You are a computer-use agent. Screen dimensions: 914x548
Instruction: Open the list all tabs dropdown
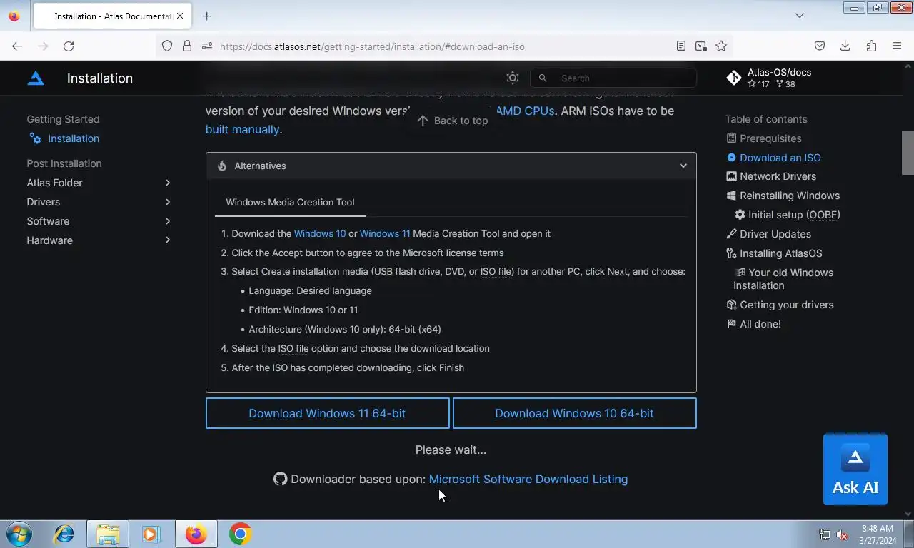[x=800, y=16]
